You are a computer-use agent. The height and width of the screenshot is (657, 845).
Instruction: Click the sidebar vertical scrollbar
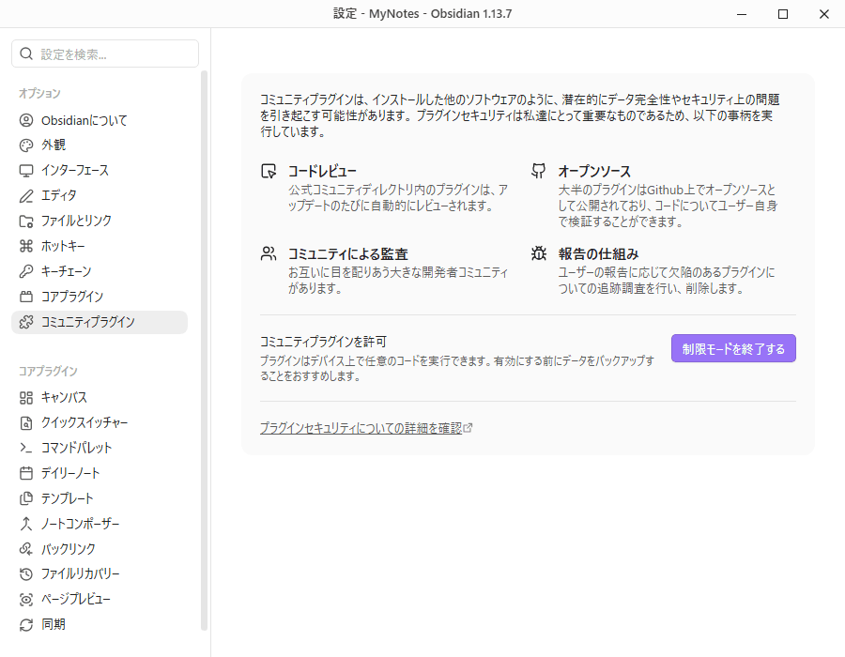pyautogui.click(x=204, y=350)
